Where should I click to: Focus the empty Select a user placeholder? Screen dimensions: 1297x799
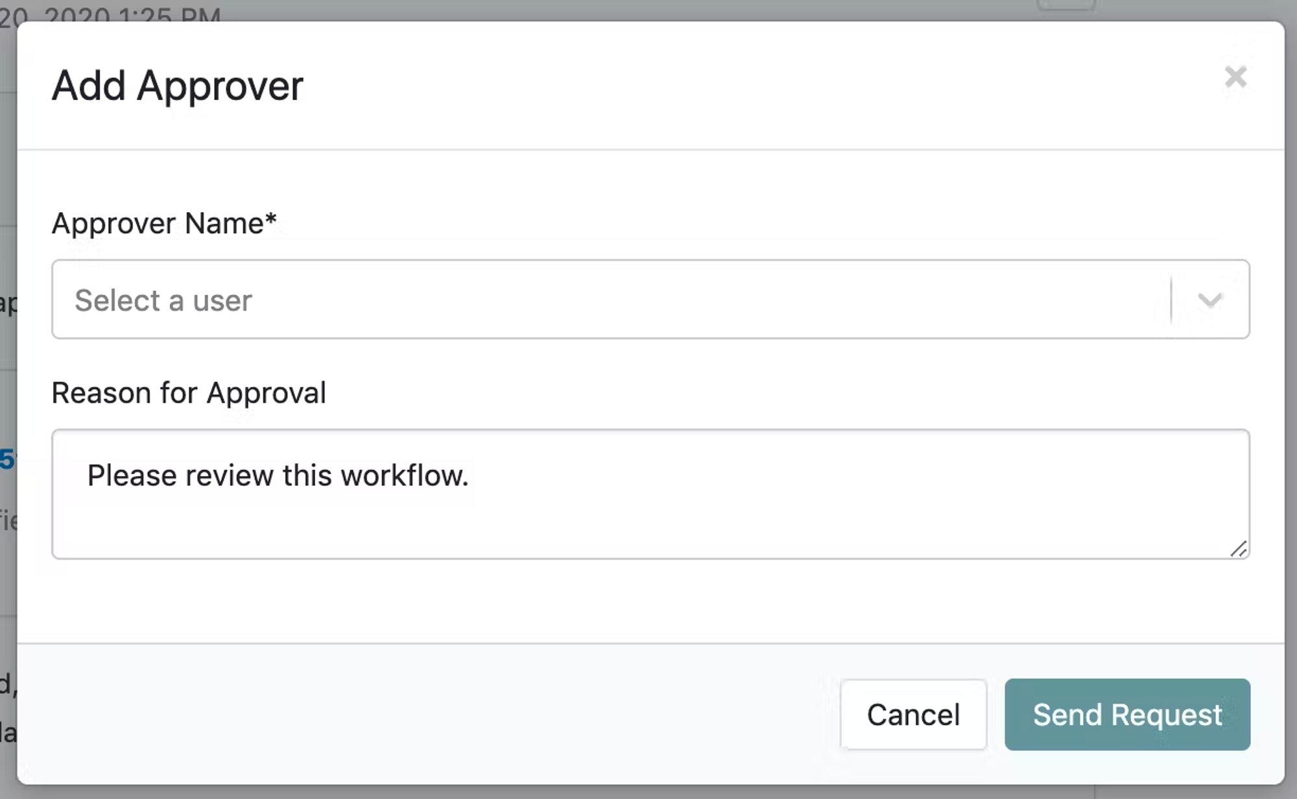pyautogui.click(x=164, y=300)
